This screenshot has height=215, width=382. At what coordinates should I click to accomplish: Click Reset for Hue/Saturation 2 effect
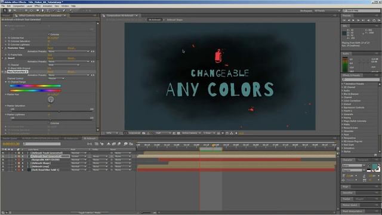tap(50, 72)
